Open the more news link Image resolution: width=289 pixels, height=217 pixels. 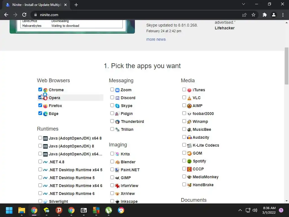156,39
